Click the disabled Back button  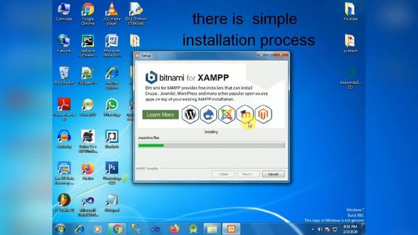223,174
